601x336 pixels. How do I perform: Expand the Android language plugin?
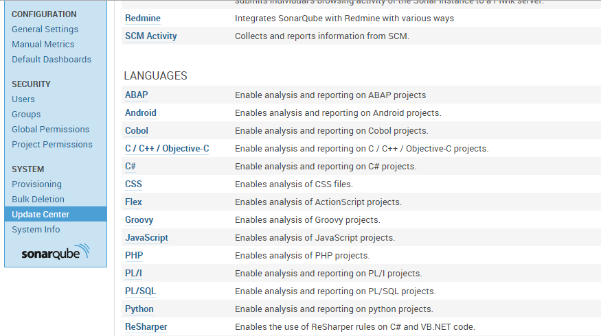[141, 113]
